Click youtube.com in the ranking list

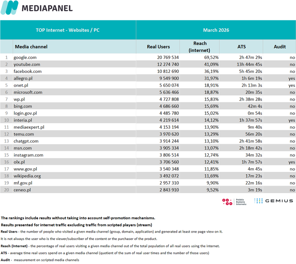point(27,64)
